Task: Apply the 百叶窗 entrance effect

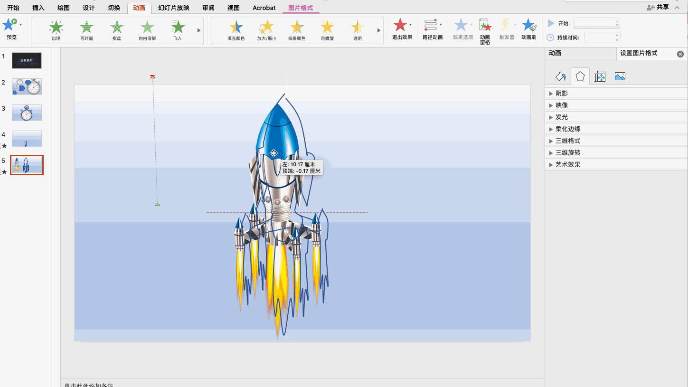Action: click(x=86, y=30)
